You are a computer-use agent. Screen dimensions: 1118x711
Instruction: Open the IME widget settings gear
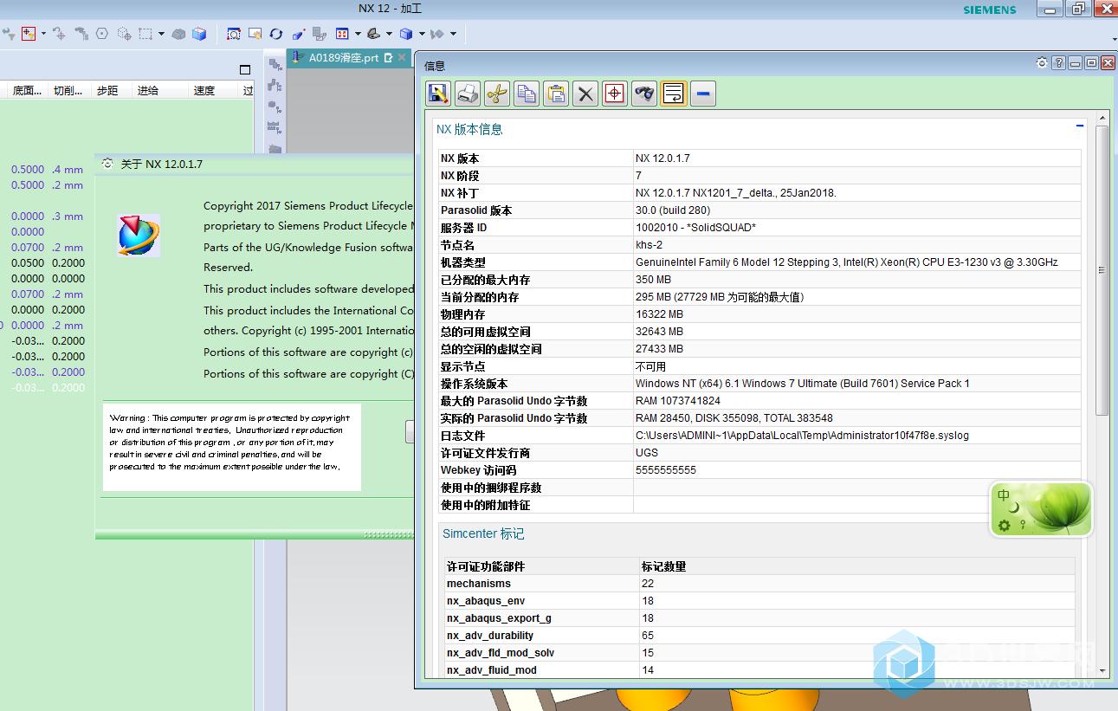coord(1005,525)
